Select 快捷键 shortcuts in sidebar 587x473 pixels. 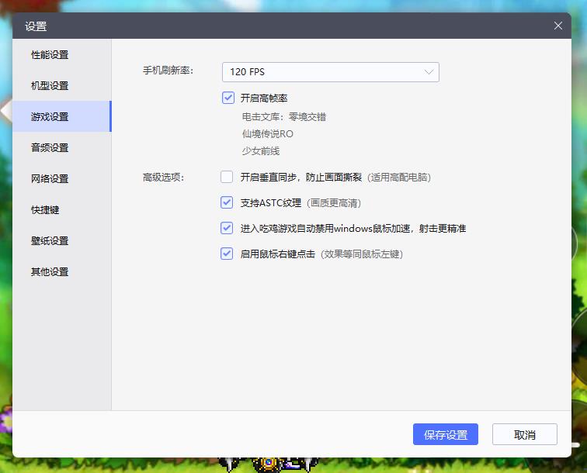click(x=45, y=210)
